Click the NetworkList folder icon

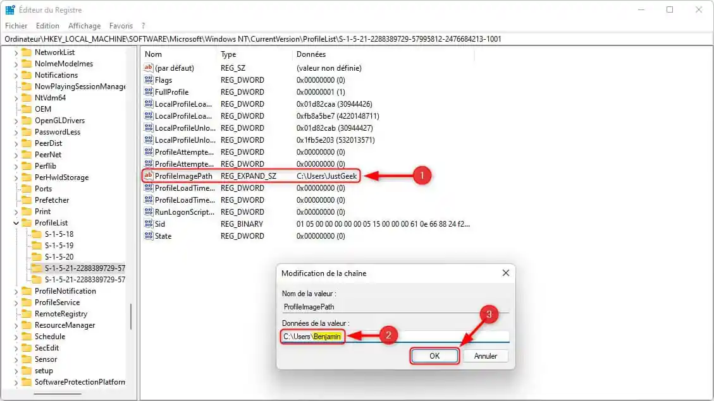point(27,52)
